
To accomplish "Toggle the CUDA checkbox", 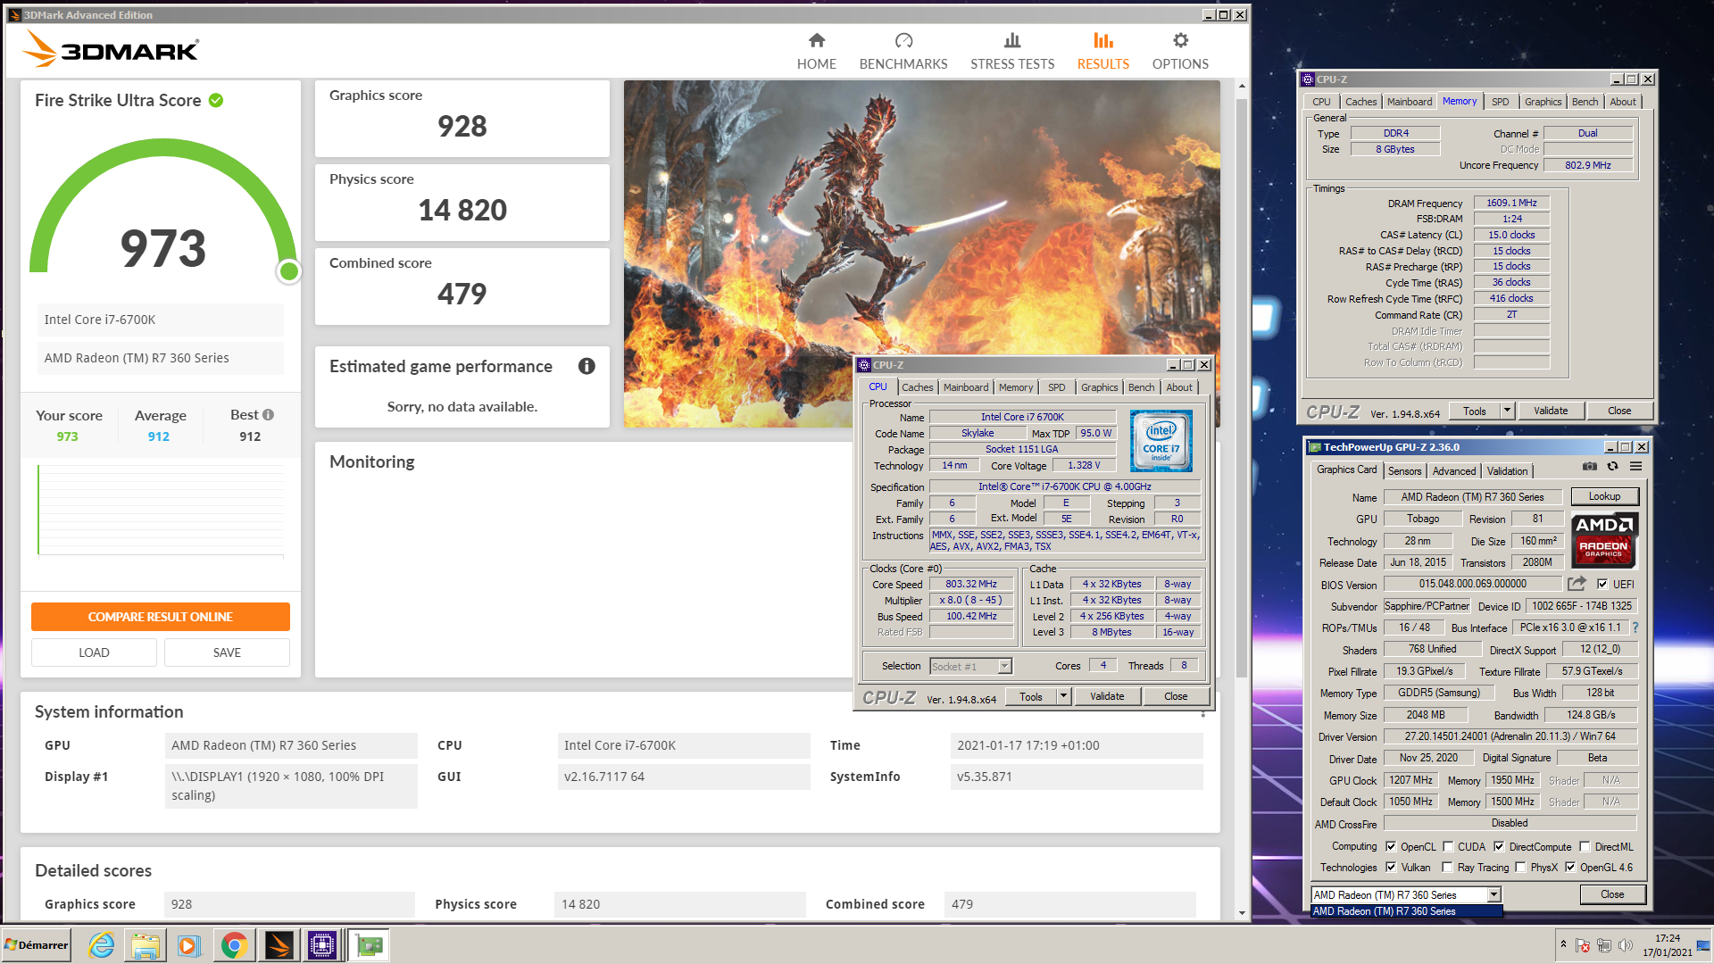I will click(1448, 846).
